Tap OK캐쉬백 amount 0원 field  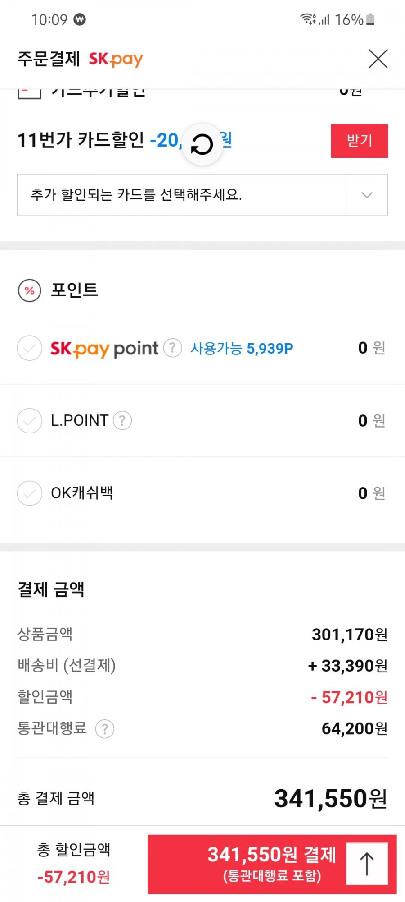372,493
